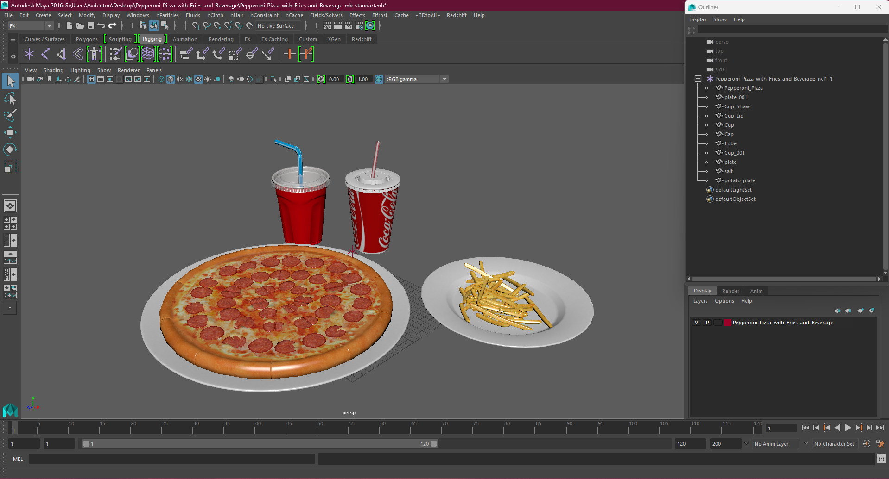
Task: Click the Undo arrow icon
Action: click(102, 26)
